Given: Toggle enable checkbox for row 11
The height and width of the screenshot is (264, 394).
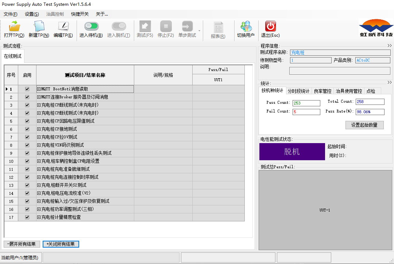Looking at the screenshot, I should coord(27,169).
